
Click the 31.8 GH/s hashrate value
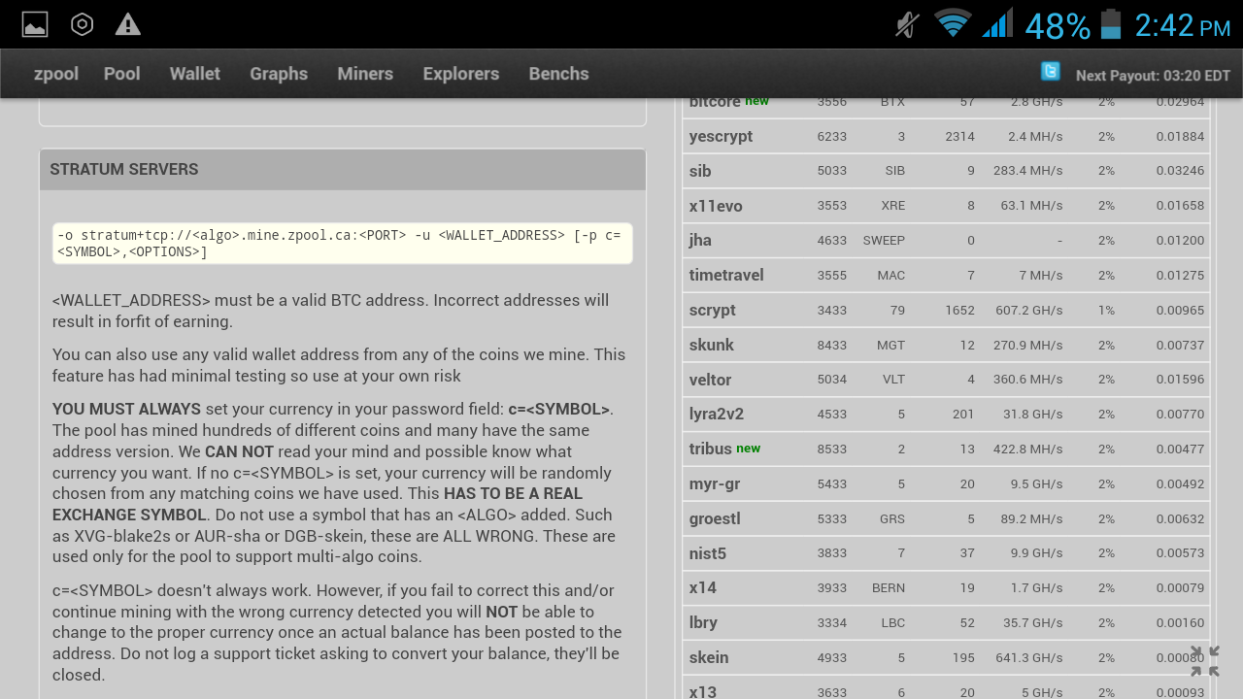point(1033,415)
